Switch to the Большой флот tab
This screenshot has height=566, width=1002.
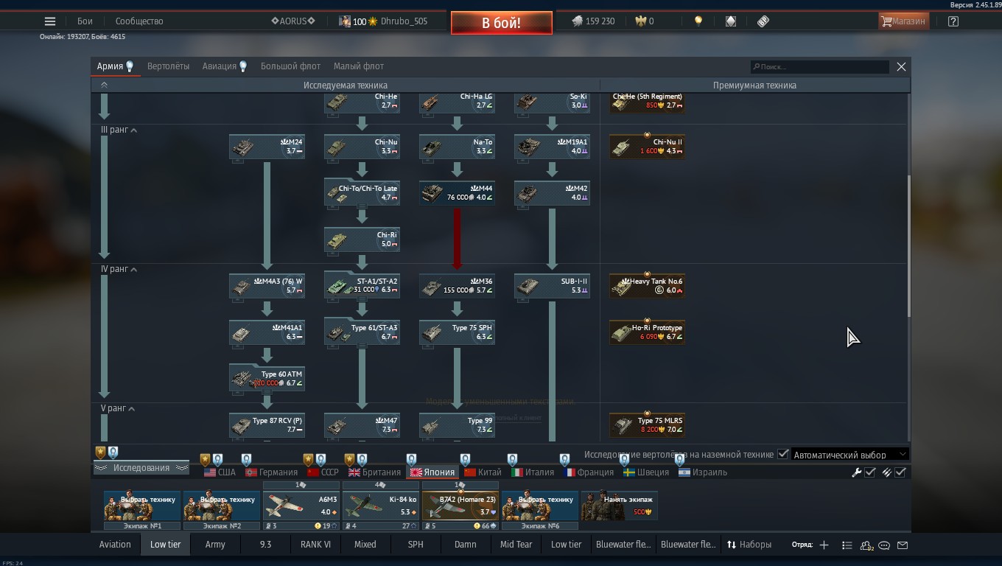290,66
